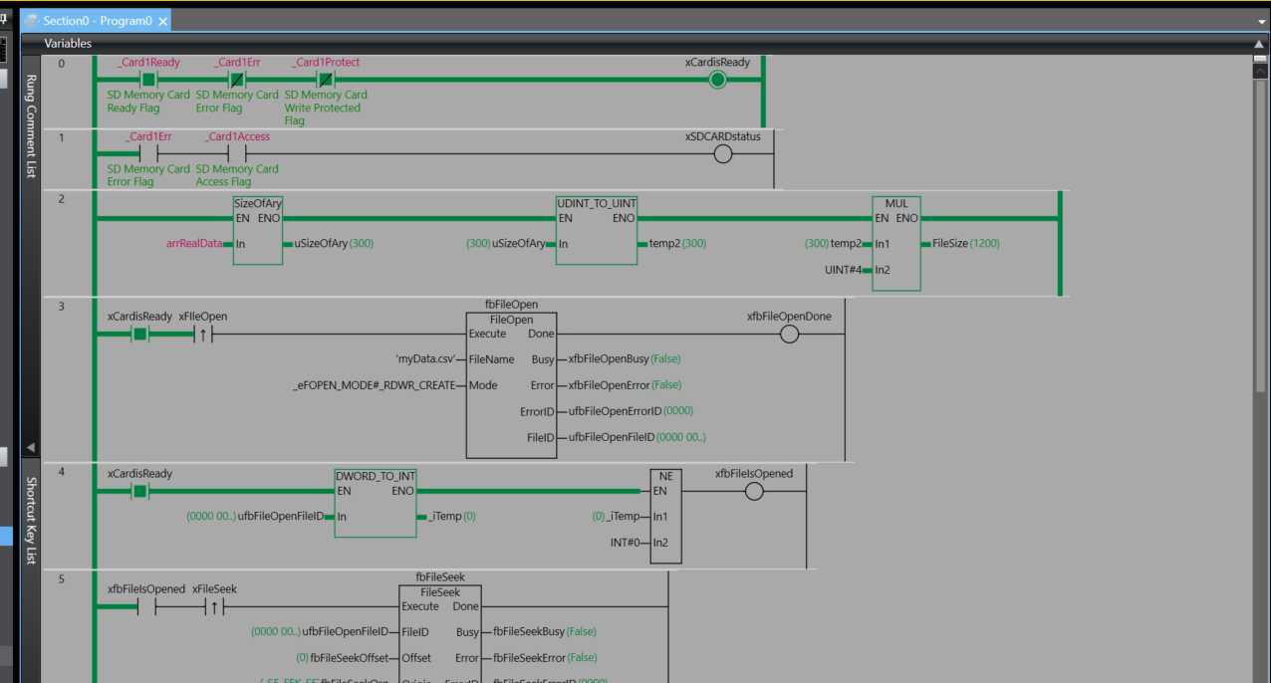Select the xSDCARDstatus coil

click(x=723, y=154)
